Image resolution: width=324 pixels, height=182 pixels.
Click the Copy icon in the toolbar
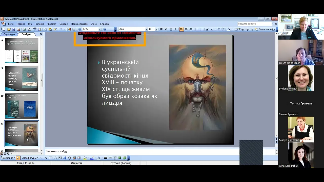click(x=45, y=29)
